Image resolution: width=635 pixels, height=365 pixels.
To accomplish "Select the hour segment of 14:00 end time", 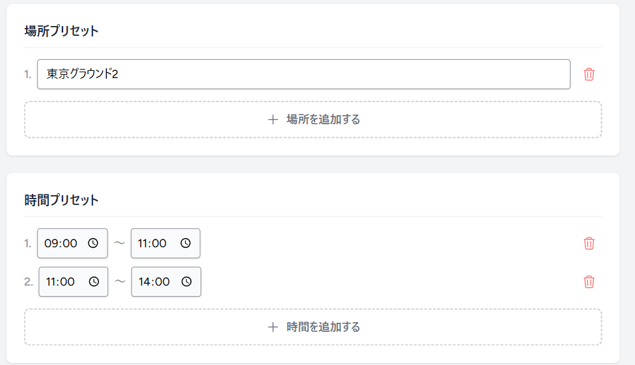I will click(x=144, y=282).
